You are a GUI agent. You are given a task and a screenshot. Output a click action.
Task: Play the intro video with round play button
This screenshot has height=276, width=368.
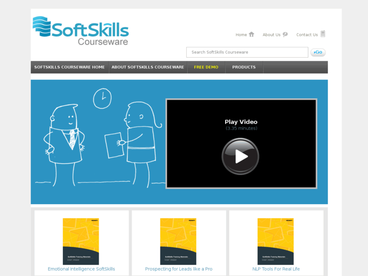(240, 156)
